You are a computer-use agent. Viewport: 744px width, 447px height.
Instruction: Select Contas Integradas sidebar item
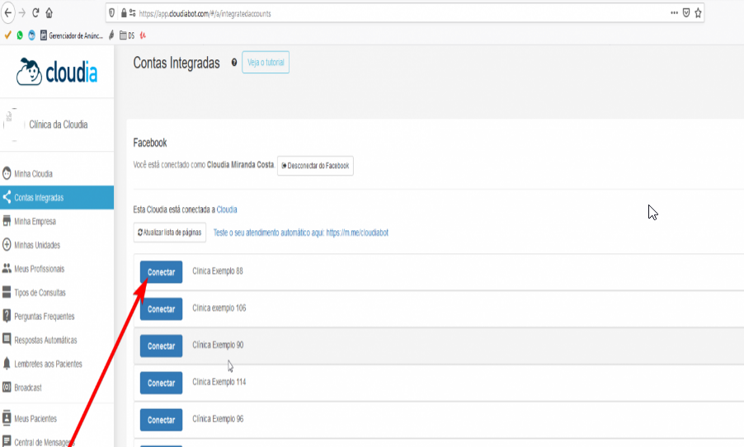(x=56, y=197)
